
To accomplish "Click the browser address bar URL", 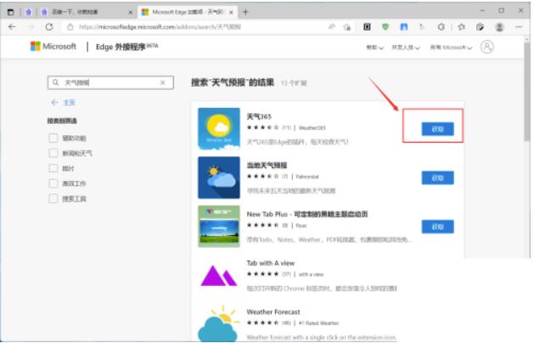I will click(160, 27).
